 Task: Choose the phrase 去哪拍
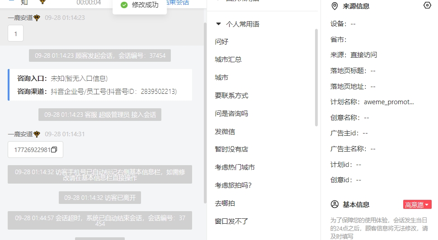[225, 203]
